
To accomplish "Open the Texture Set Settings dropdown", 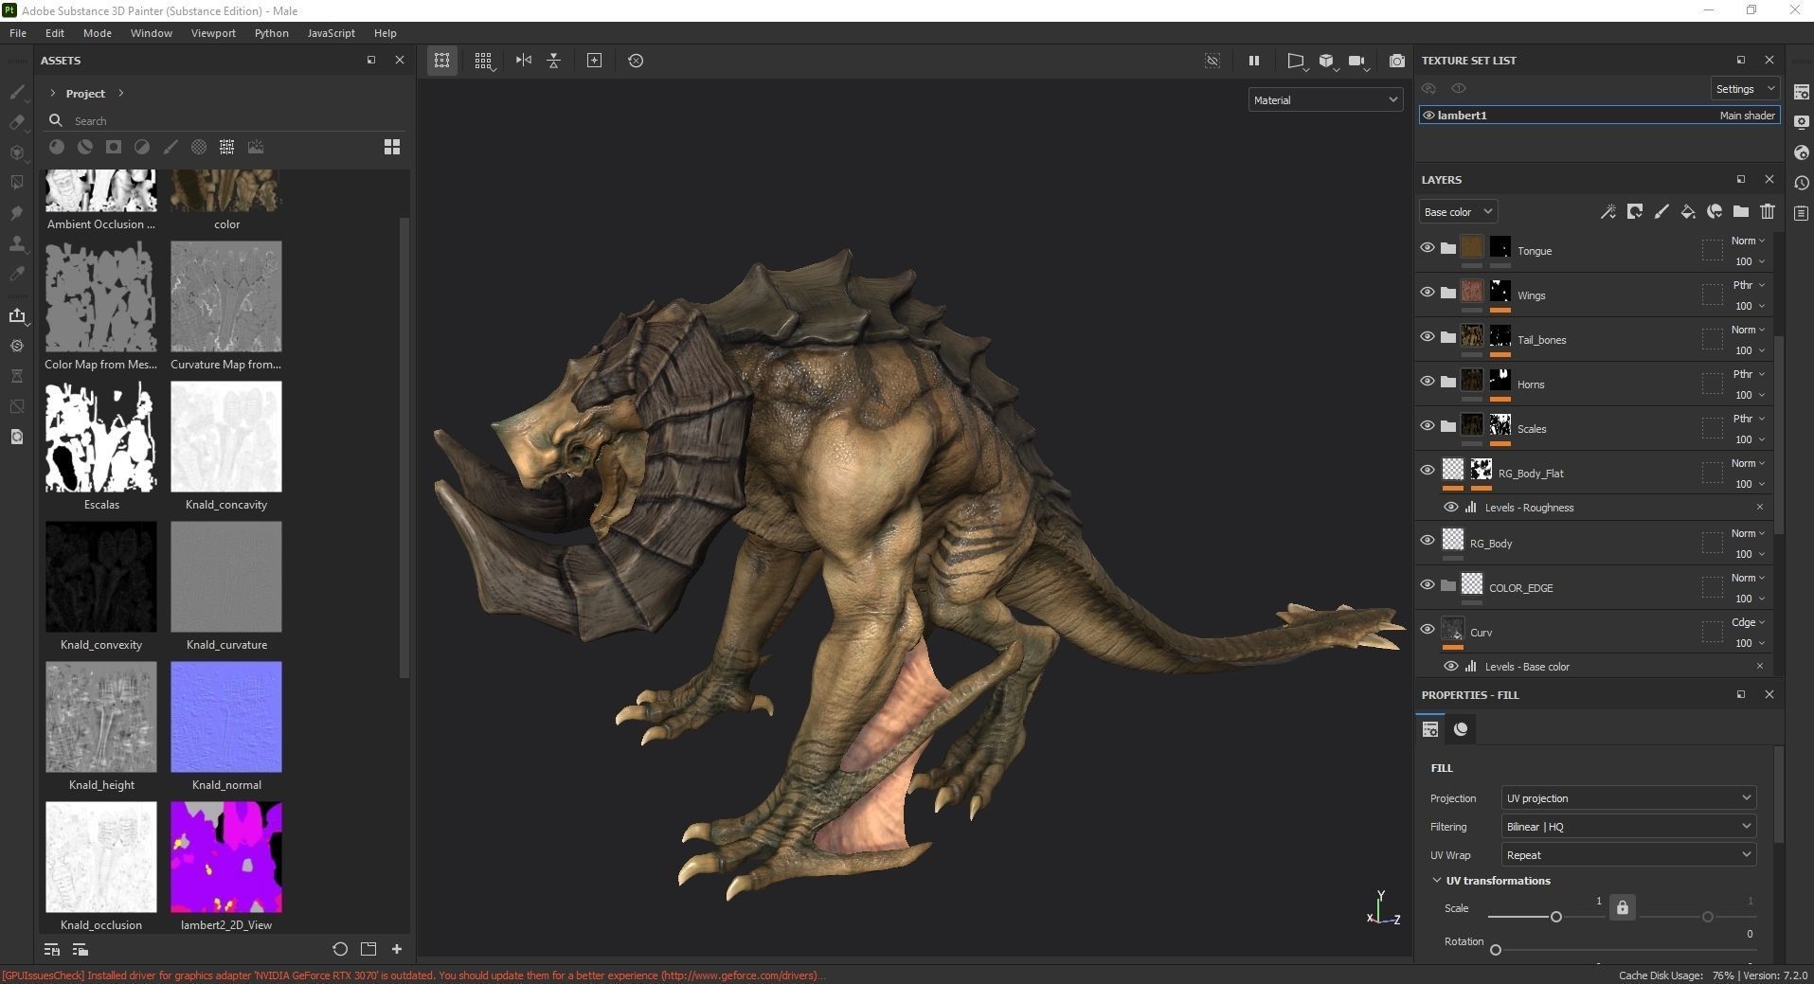I will pos(1745,89).
